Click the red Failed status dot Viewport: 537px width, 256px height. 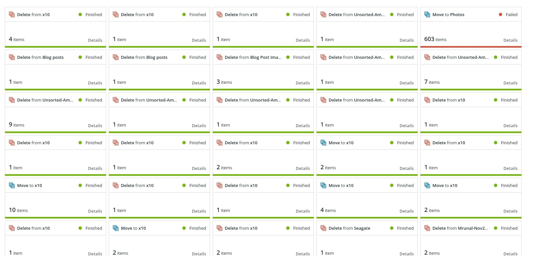click(501, 14)
